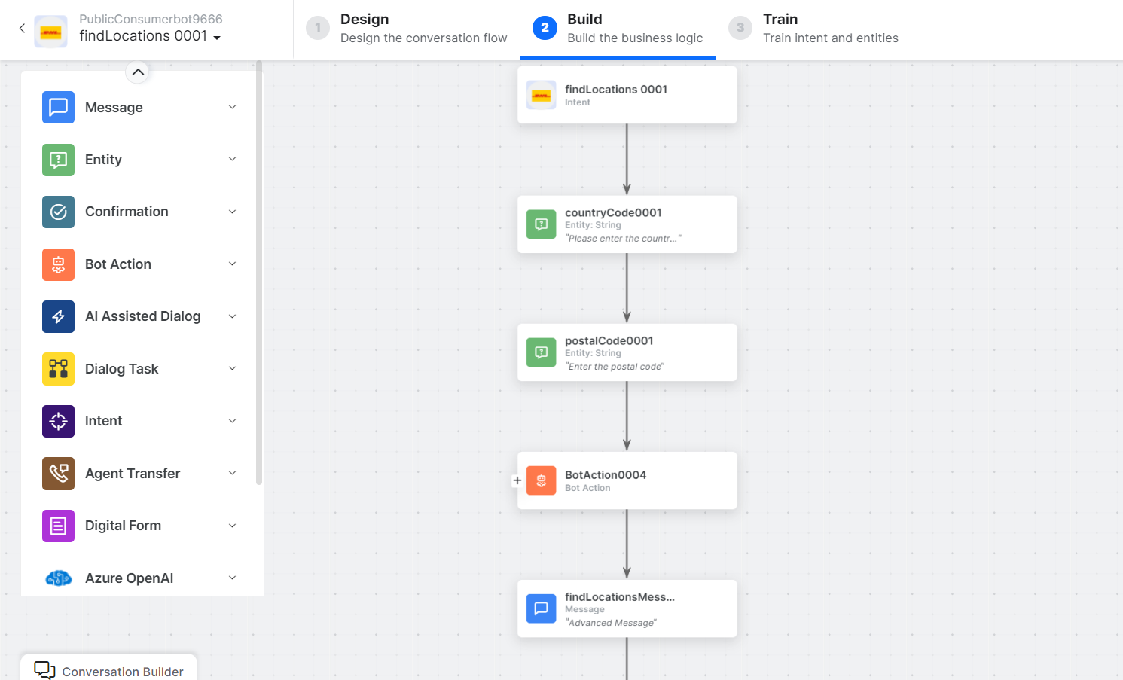The height and width of the screenshot is (680, 1123).
Task: Select the Message node icon in sidebar
Action: point(58,108)
